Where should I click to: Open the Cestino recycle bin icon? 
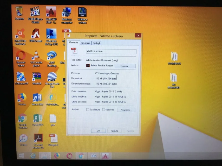[x=19, y=13]
